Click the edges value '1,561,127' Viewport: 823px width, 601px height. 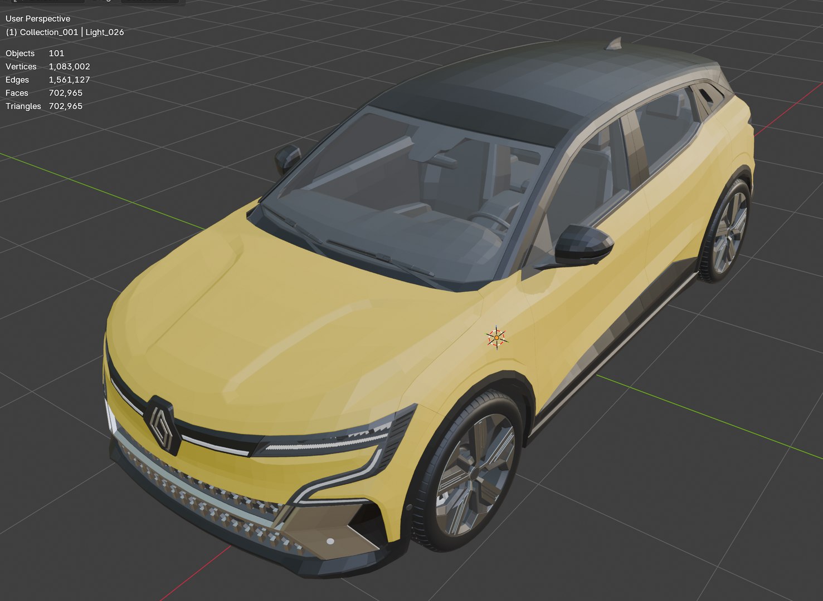[69, 80]
